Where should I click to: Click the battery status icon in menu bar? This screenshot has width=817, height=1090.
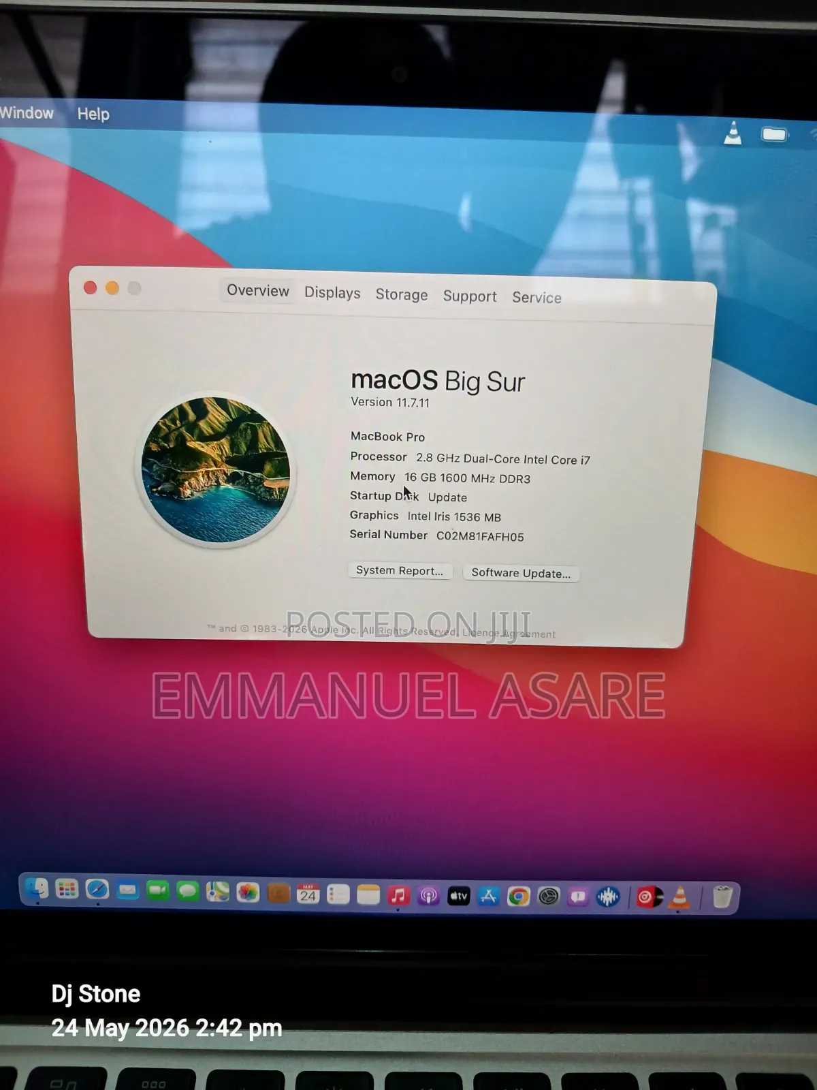coord(774,134)
